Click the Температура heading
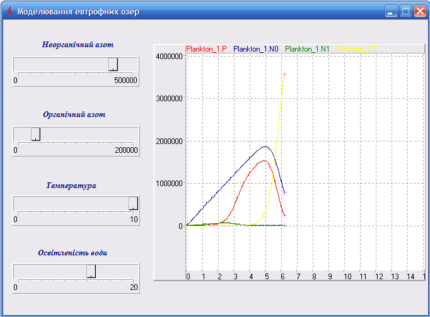The image size is (430, 317). [x=71, y=186]
